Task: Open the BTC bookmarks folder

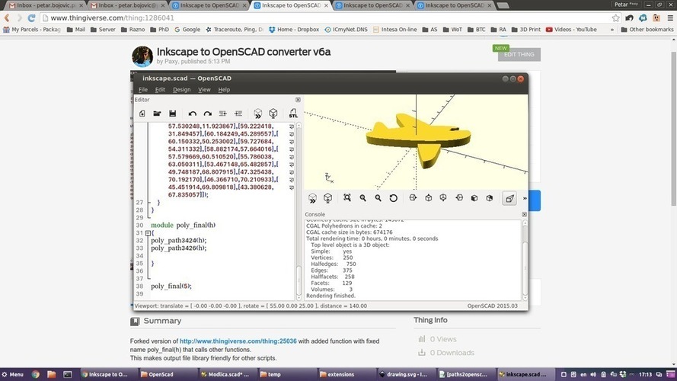Action: (x=476, y=30)
